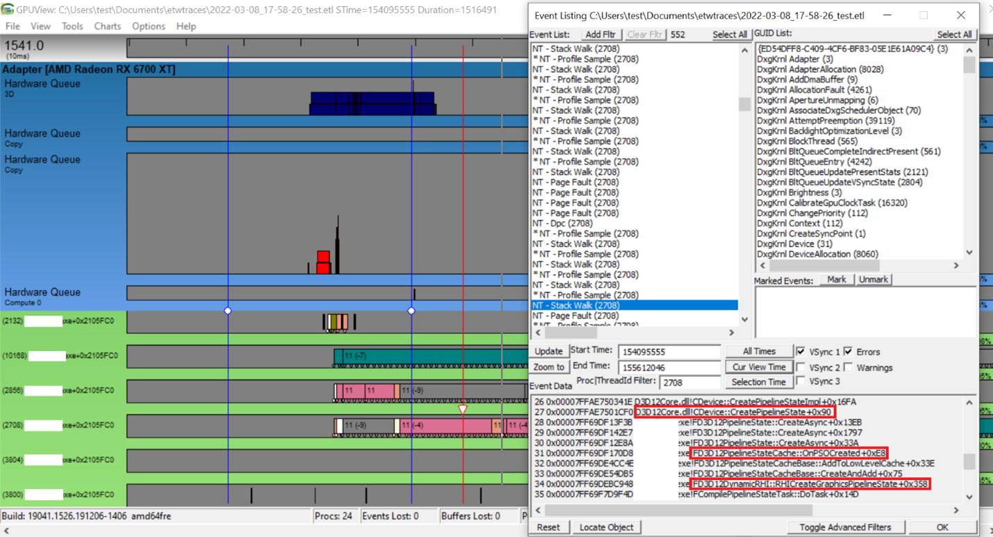Enable the Warnings checkbox

point(848,367)
